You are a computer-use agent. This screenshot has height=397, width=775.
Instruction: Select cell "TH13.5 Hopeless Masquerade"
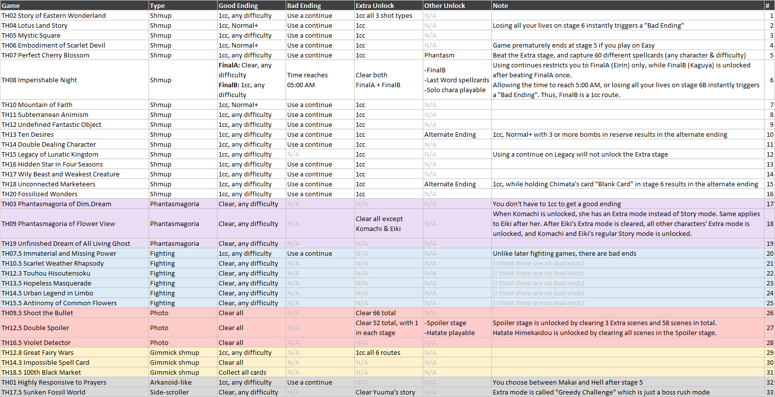75,283
